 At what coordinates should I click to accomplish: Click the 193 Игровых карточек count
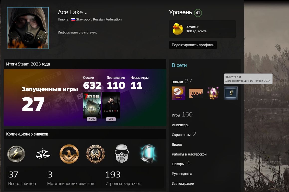(123, 178)
